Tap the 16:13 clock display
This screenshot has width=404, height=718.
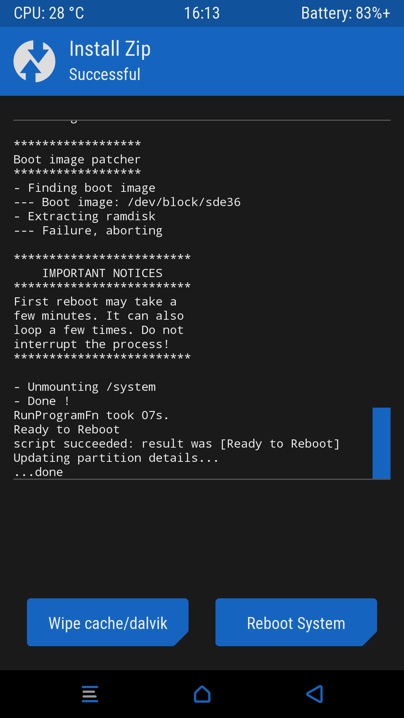(202, 13)
